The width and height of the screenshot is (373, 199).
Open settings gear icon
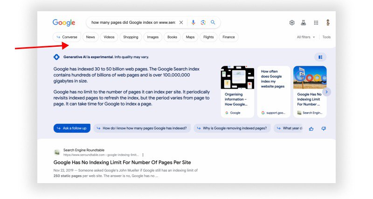tap(292, 22)
